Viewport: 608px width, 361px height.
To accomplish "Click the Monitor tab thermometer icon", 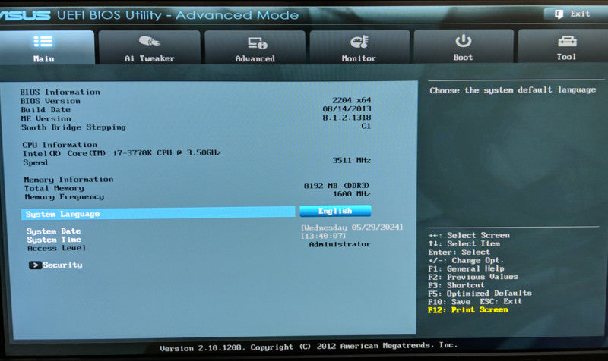I will coord(359,42).
